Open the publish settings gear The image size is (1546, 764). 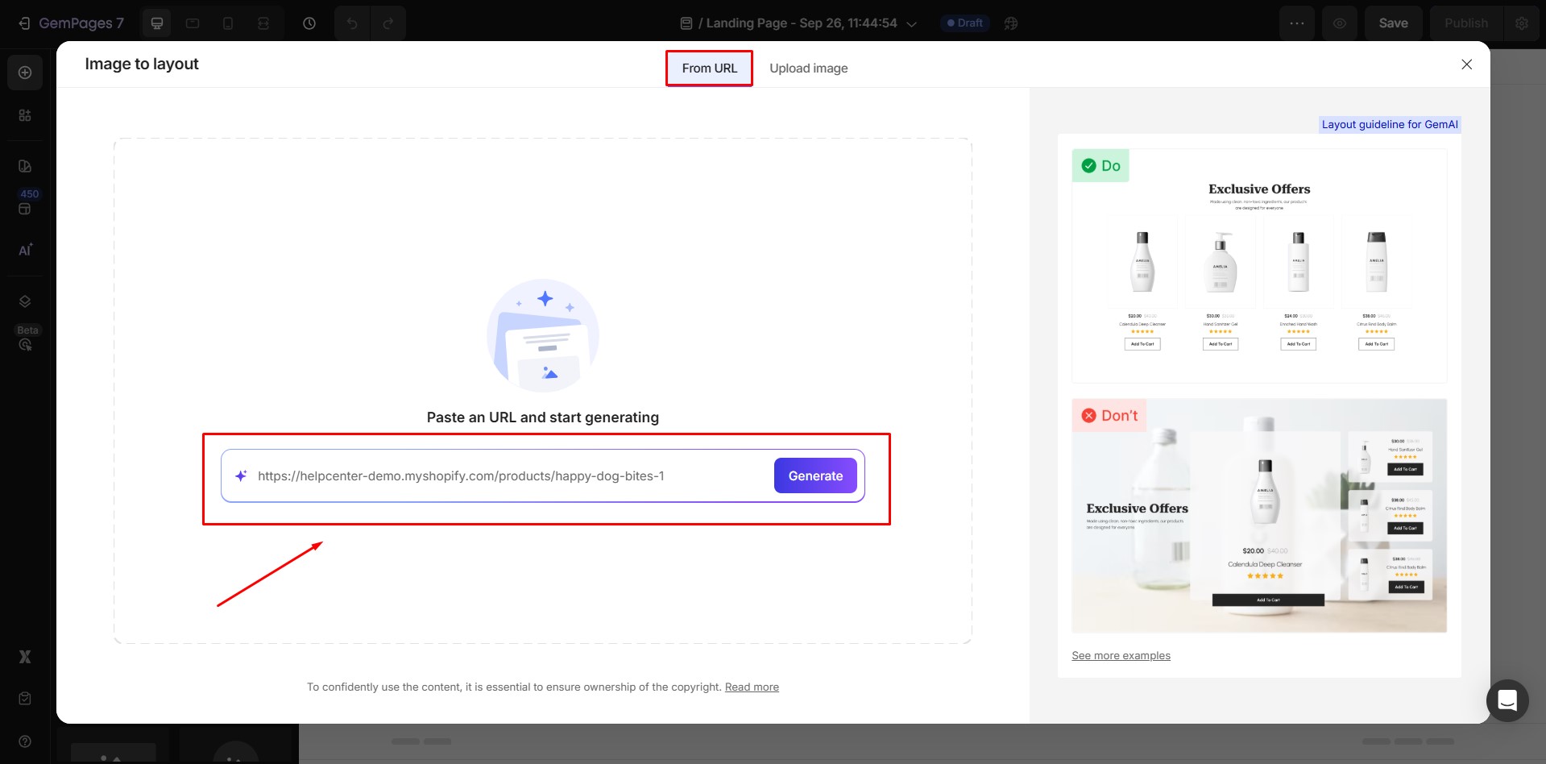[1521, 23]
